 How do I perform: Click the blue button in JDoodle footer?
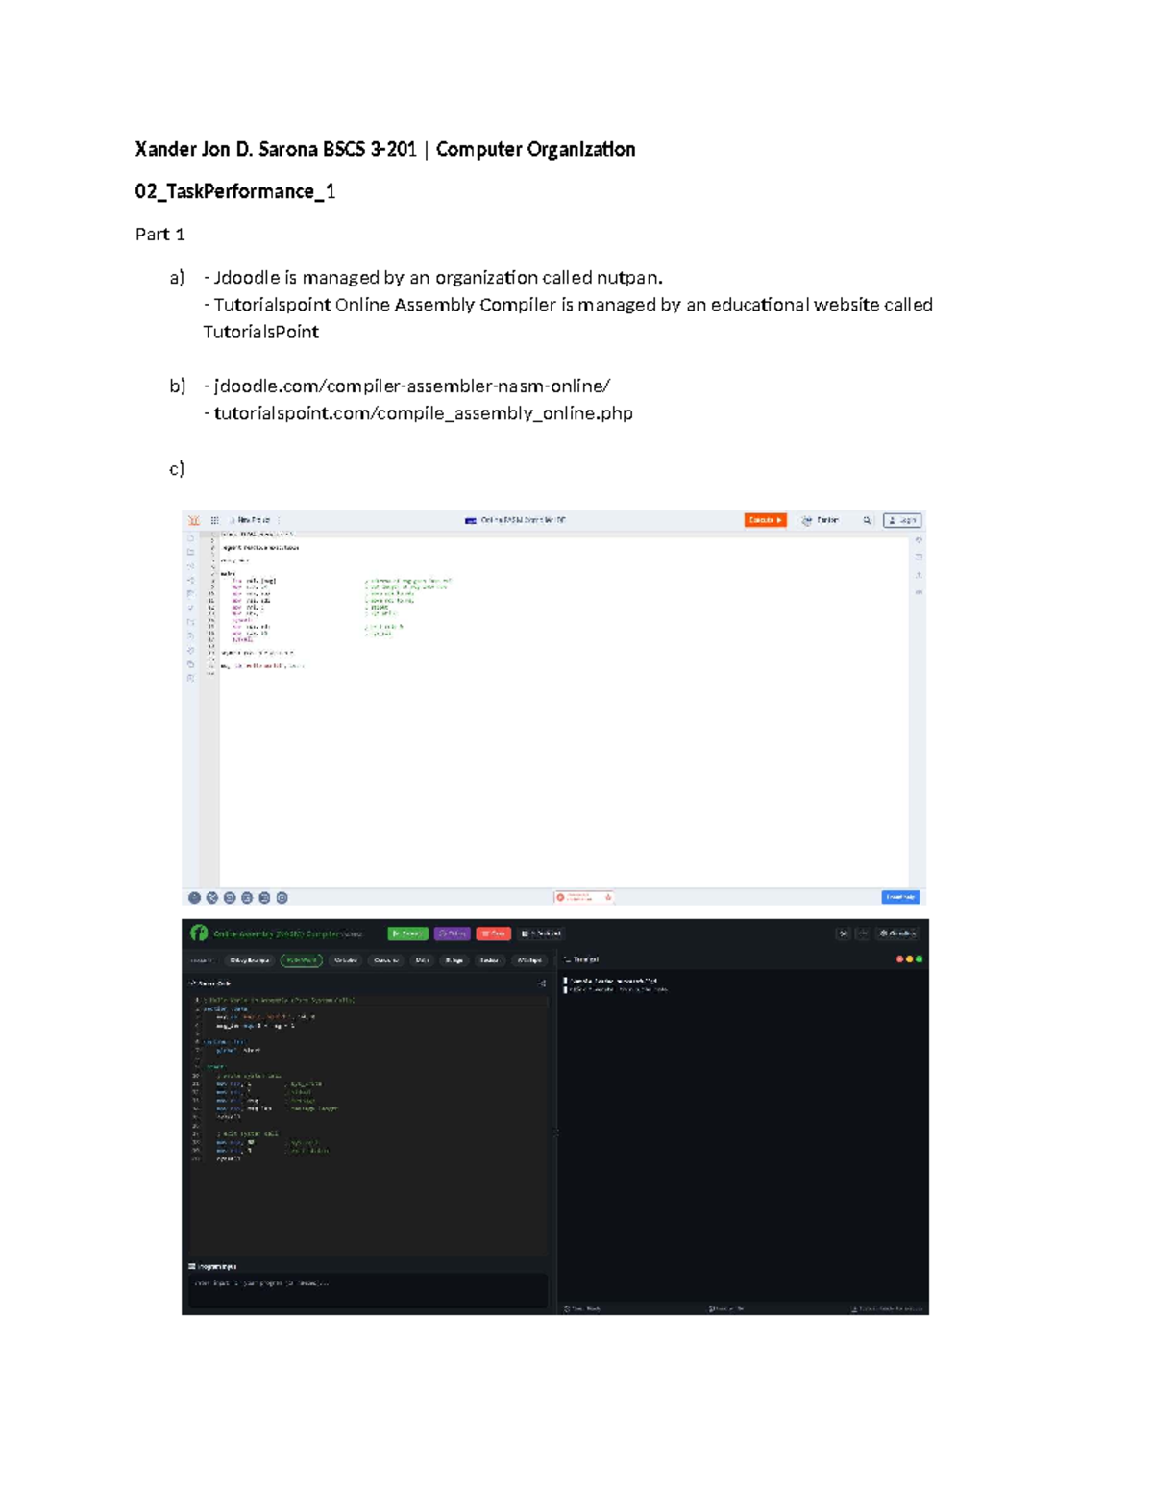coord(900,897)
